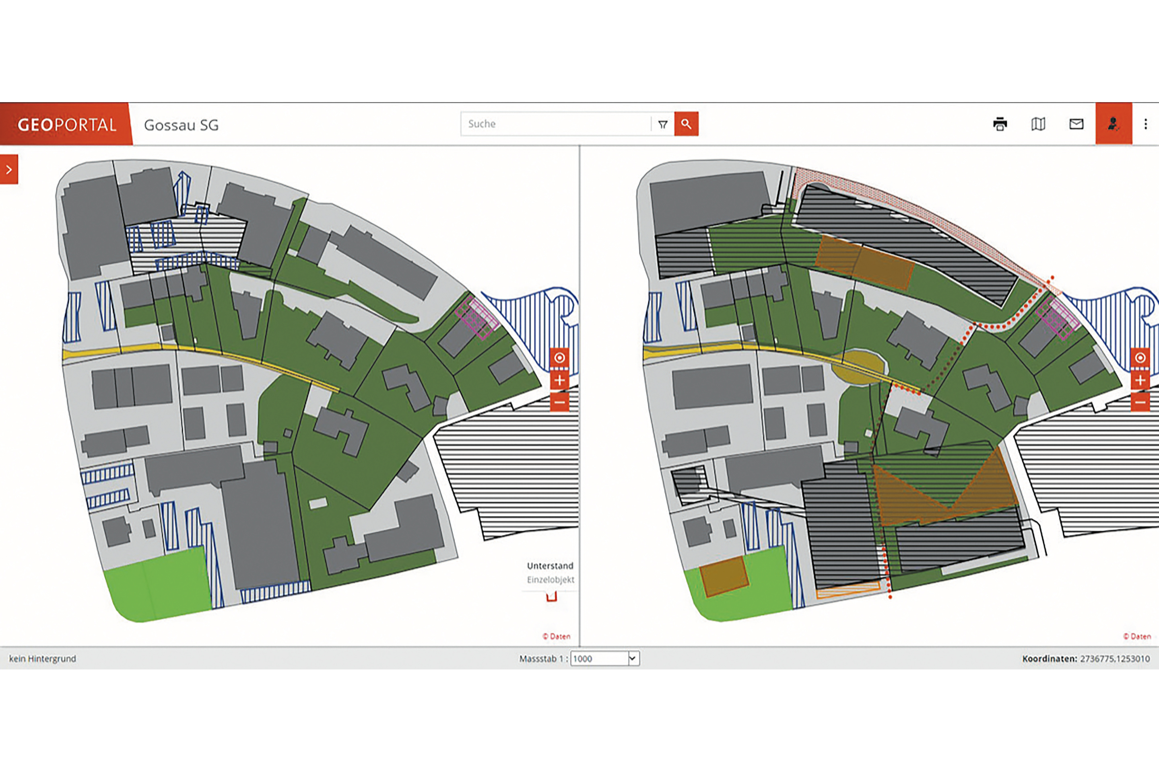This screenshot has height=772, width=1159.
Task: Open the Massstab scale dropdown
Action: point(633,658)
